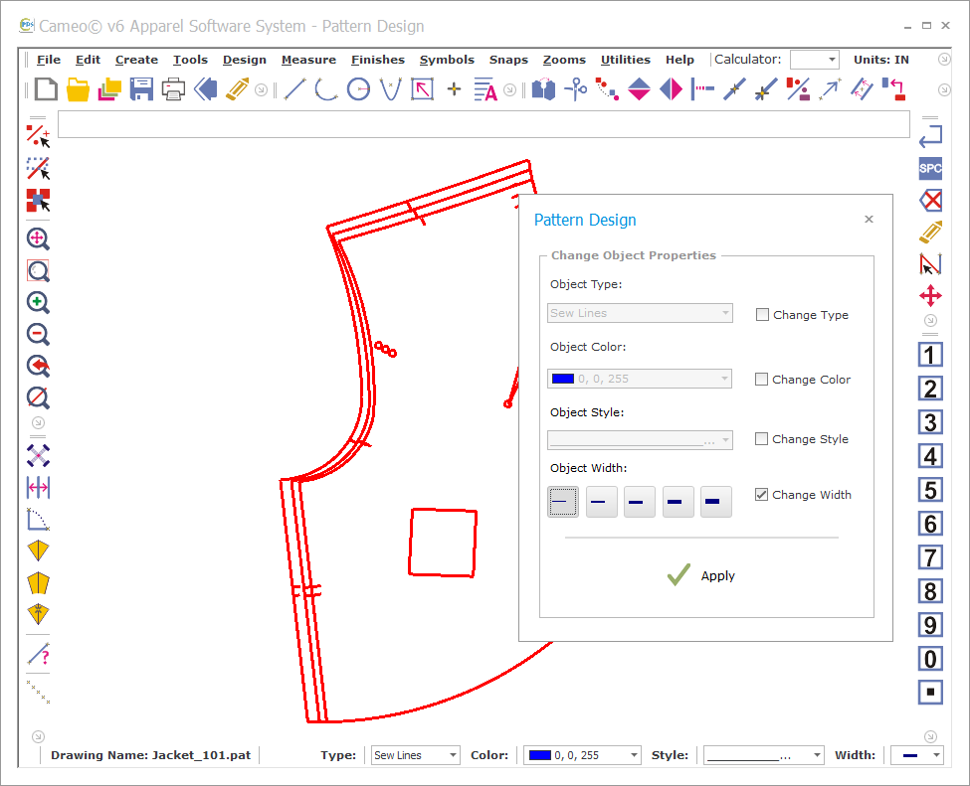Select the thinnest object width option
This screenshot has height=786, width=970.
click(563, 501)
